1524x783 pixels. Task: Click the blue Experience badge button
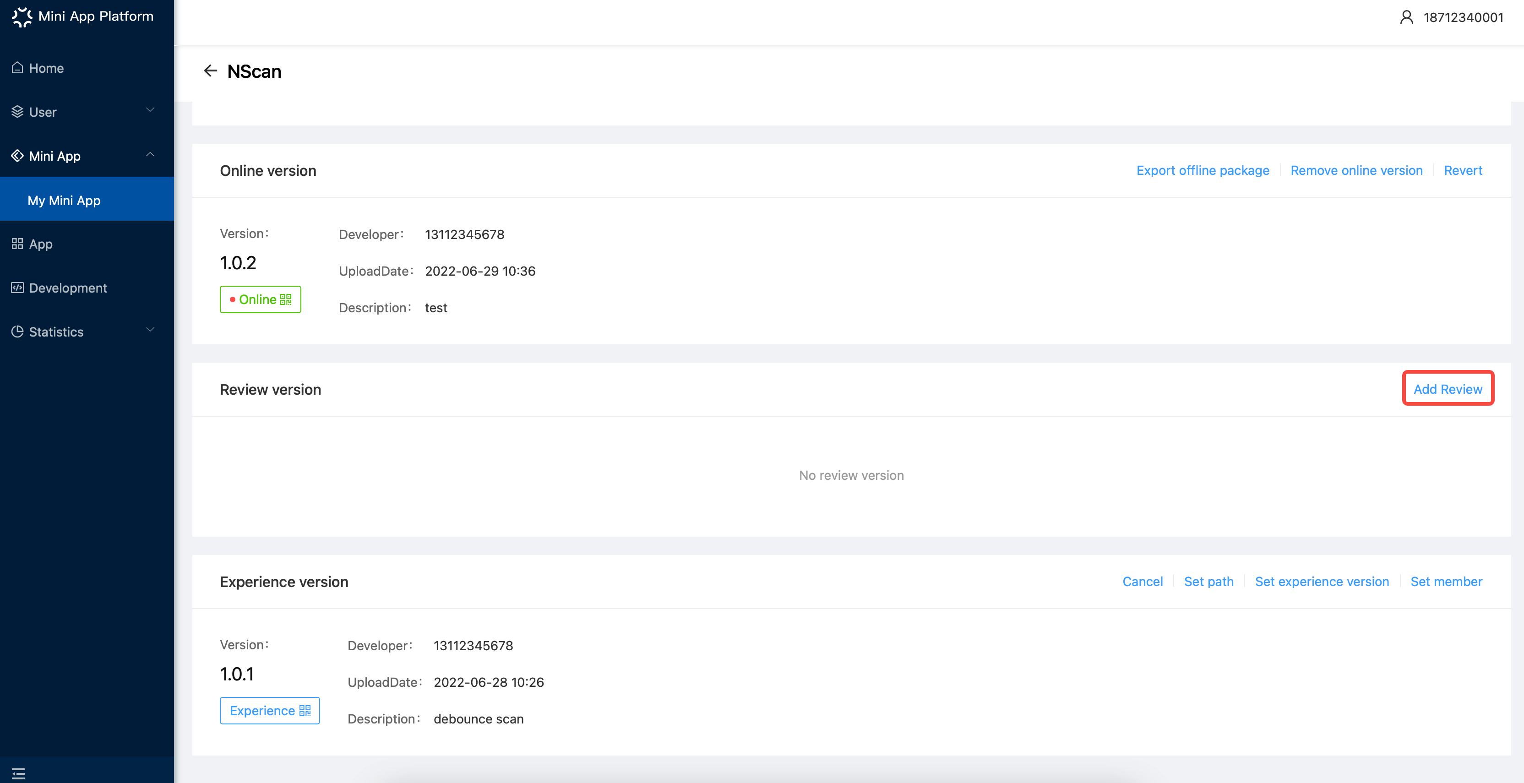pyautogui.click(x=270, y=711)
